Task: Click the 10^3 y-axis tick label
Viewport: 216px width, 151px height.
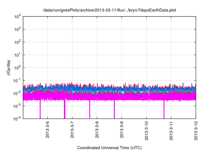Action: click(x=17, y=29)
